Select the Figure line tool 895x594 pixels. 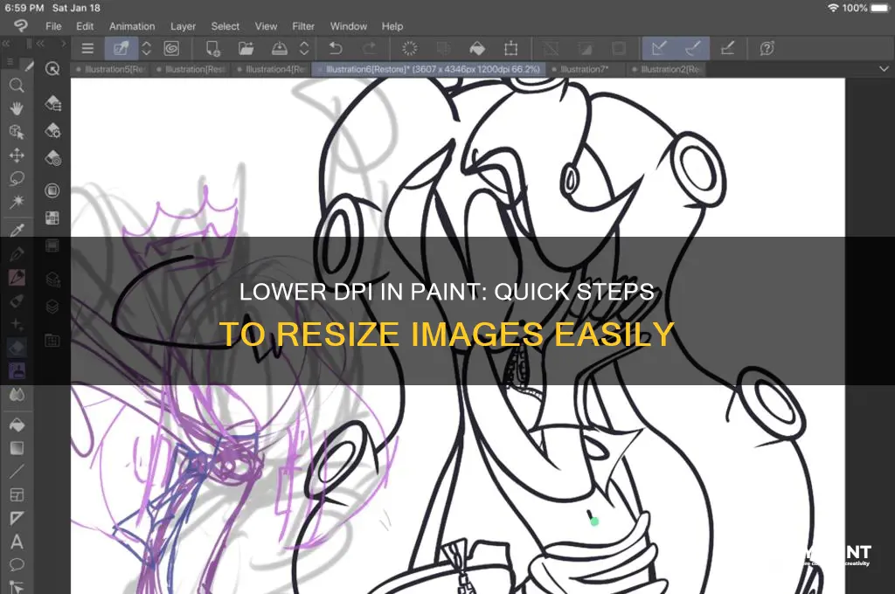coord(17,472)
